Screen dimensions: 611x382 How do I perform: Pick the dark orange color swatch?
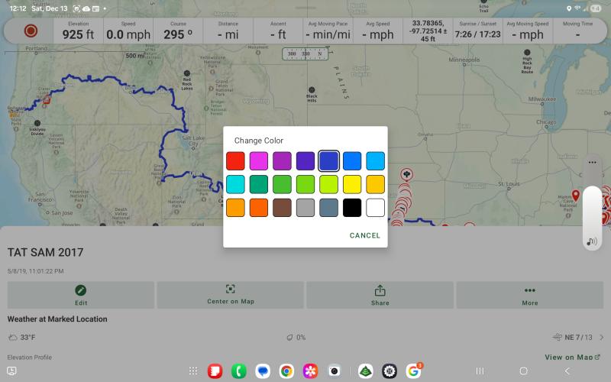tap(259, 208)
